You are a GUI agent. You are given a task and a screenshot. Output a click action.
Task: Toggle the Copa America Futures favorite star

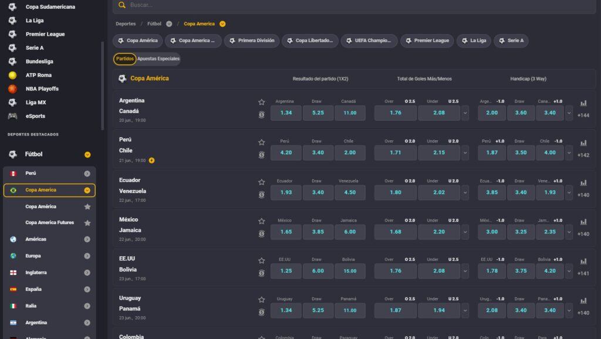(87, 222)
